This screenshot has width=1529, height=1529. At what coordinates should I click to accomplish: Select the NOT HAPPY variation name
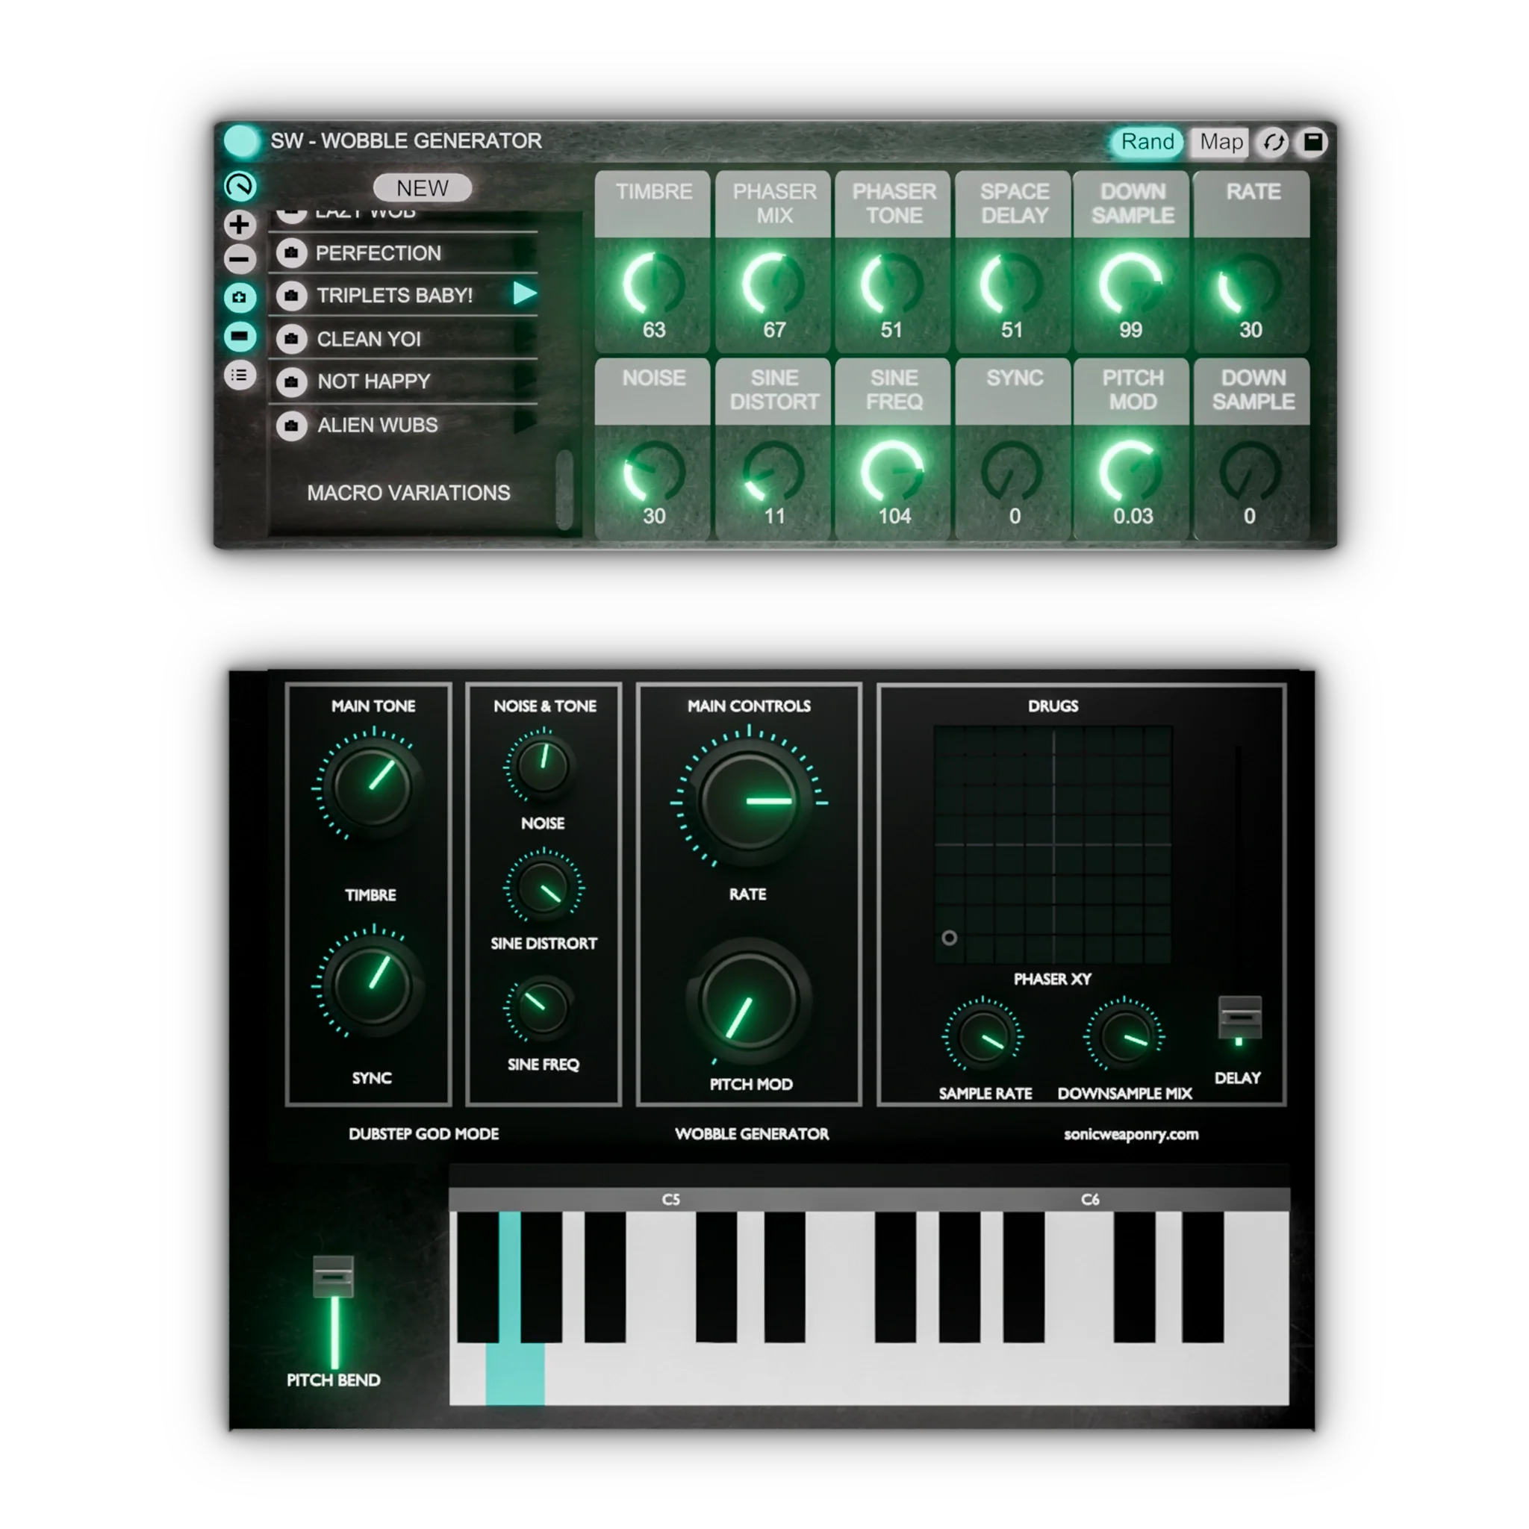coord(373,382)
